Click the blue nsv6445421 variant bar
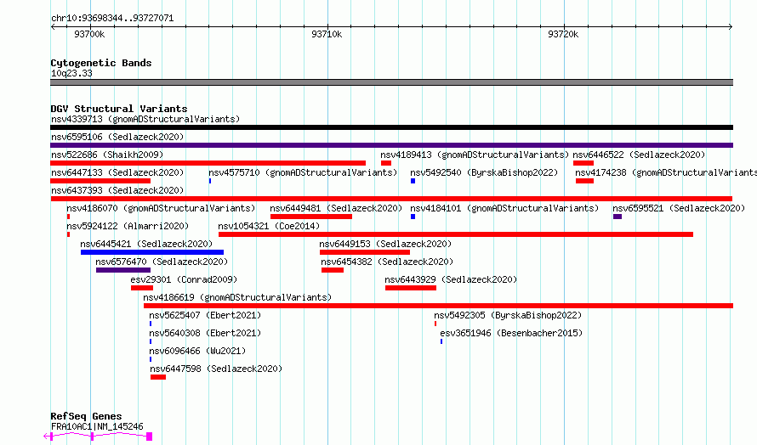757x445 pixels. point(152,252)
